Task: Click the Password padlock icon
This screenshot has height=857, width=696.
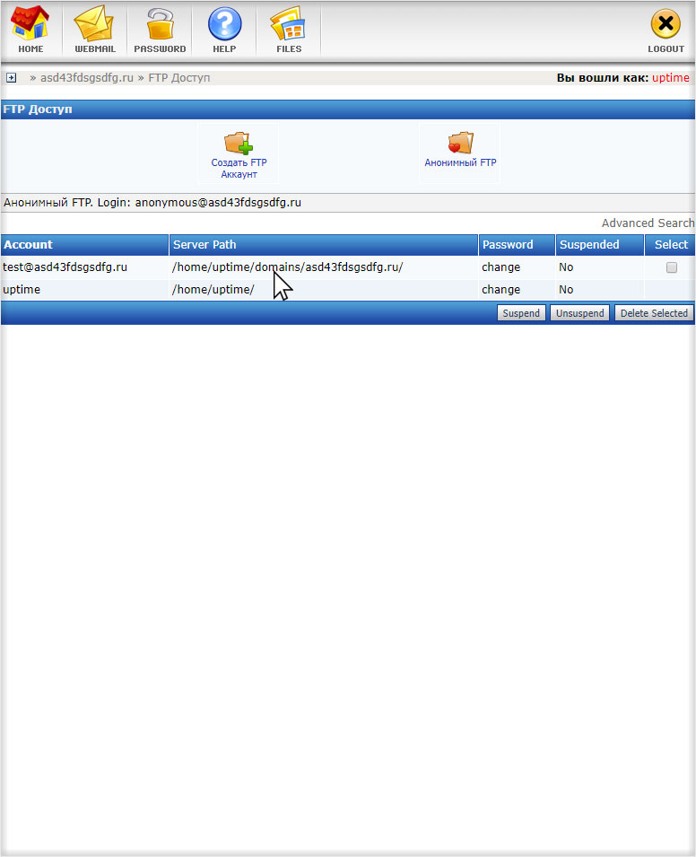Action: coord(160,23)
